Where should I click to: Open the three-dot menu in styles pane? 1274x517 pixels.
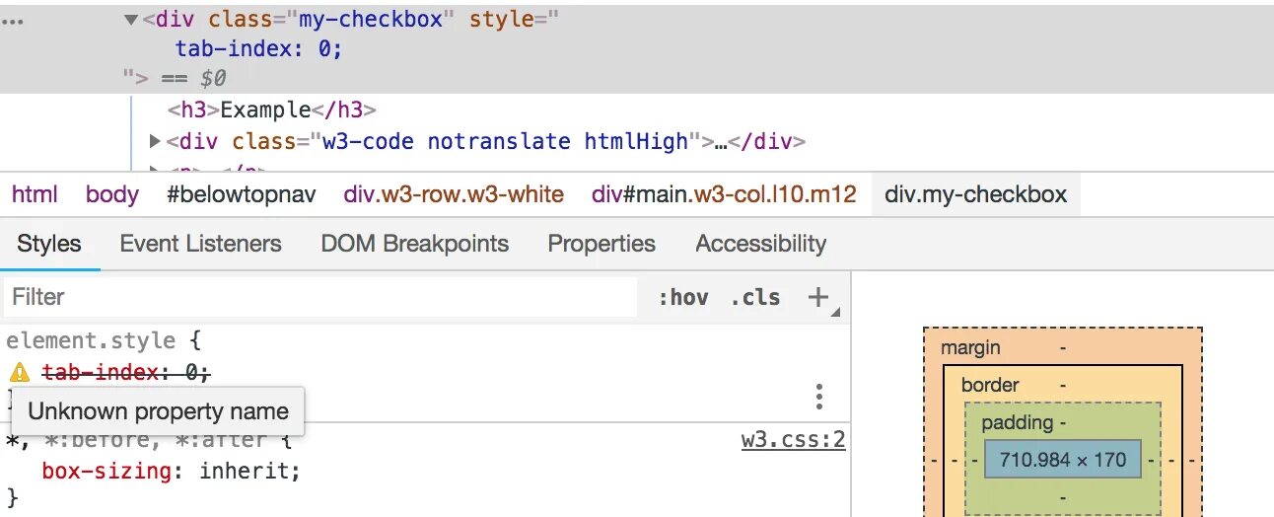click(818, 397)
